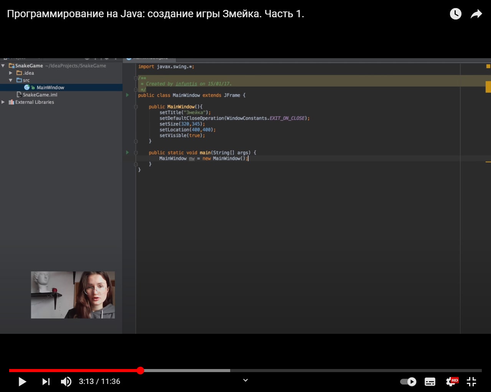Click EXIT_ON_CLOSE constant in code
Screen dimensions: 491x392
coord(287,118)
